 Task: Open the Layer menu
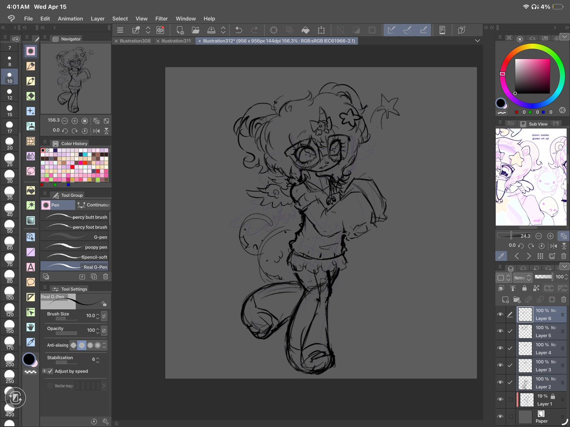(x=97, y=19)
